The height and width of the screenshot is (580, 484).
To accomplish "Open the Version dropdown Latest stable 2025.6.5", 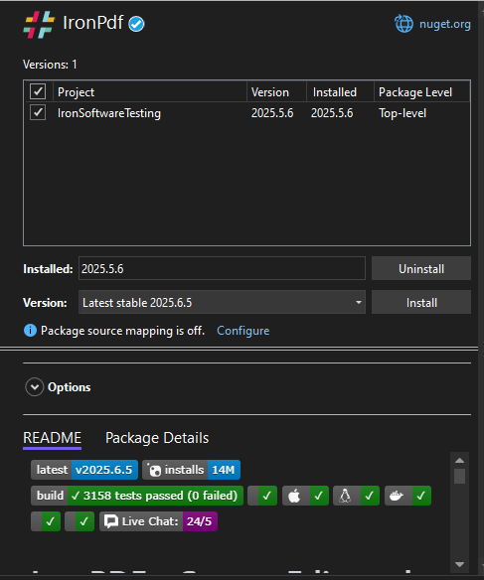I will [222, 302].
